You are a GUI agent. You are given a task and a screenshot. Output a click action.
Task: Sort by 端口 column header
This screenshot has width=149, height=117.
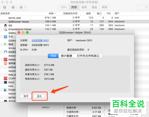click(x=99, y=14)
